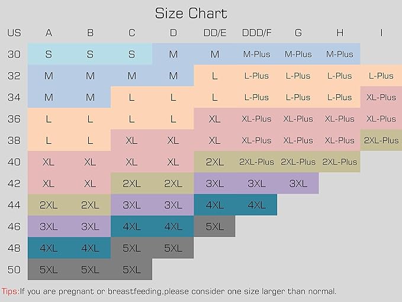Image resolution: width=402 pixels, height=302 pixels.
Task: Click column header G
Action: [x=298, y=33]
